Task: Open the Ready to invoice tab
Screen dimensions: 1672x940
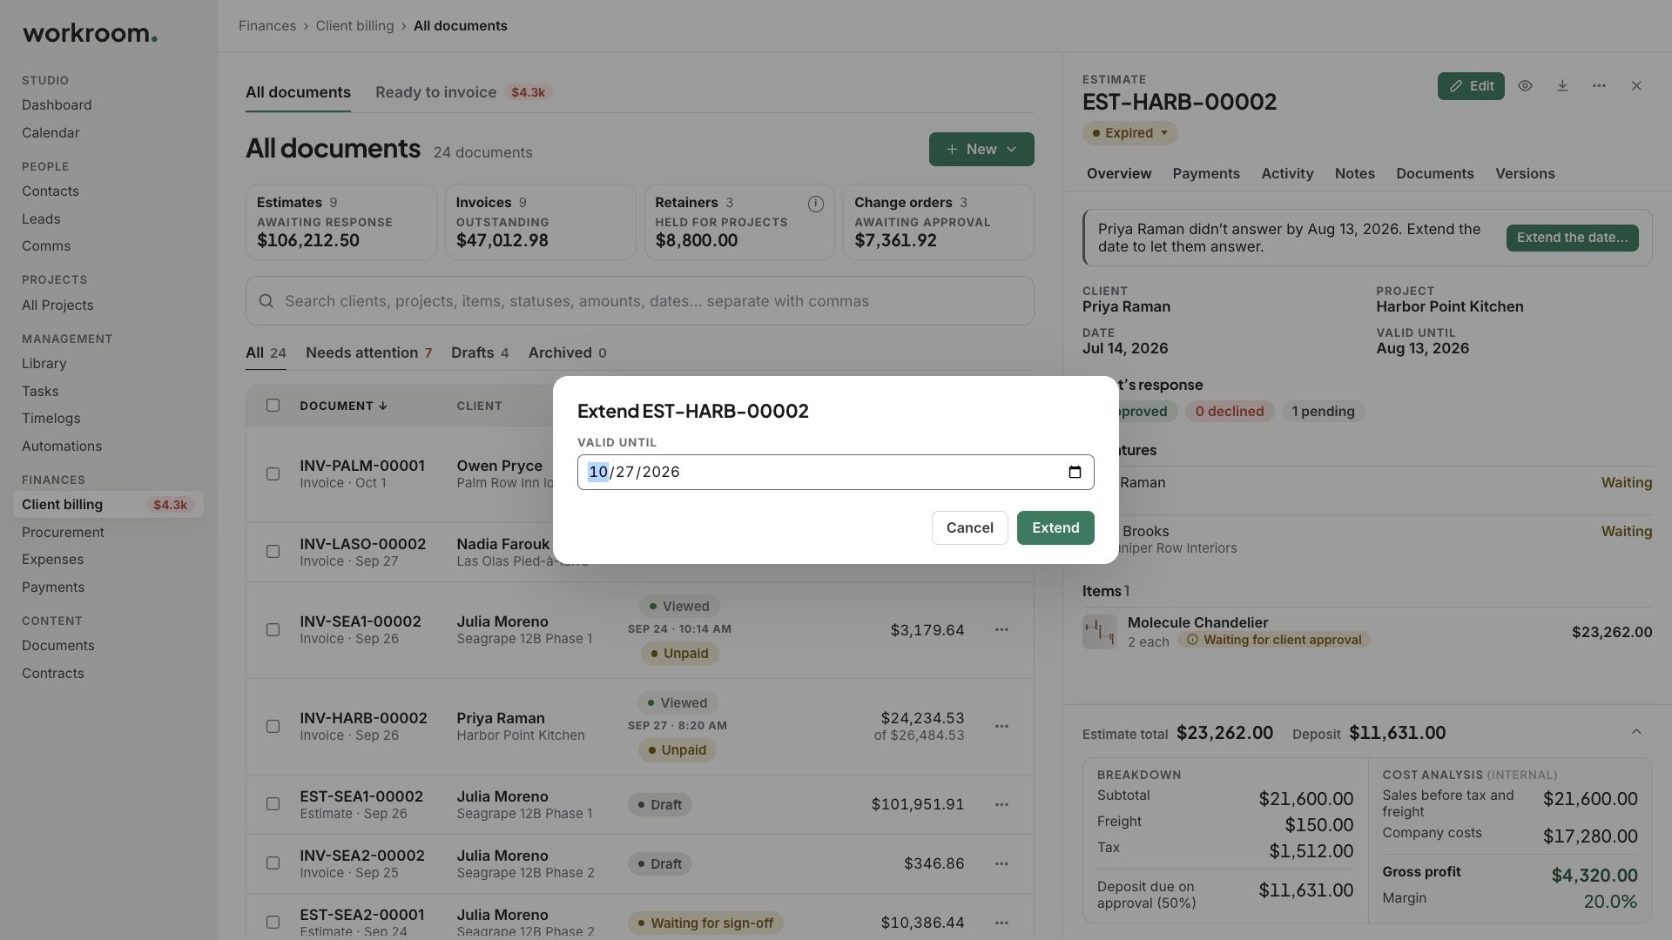Action: point(463,92)
